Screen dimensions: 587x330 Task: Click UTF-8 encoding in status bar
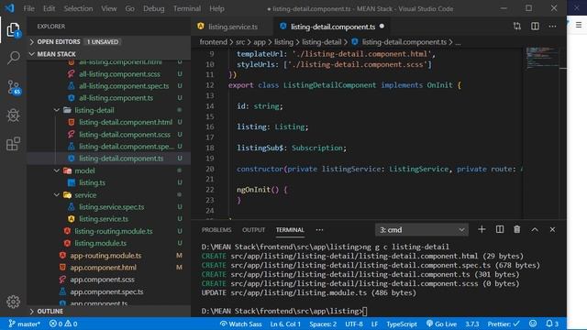pyautogui.click(x=354, y=324)
